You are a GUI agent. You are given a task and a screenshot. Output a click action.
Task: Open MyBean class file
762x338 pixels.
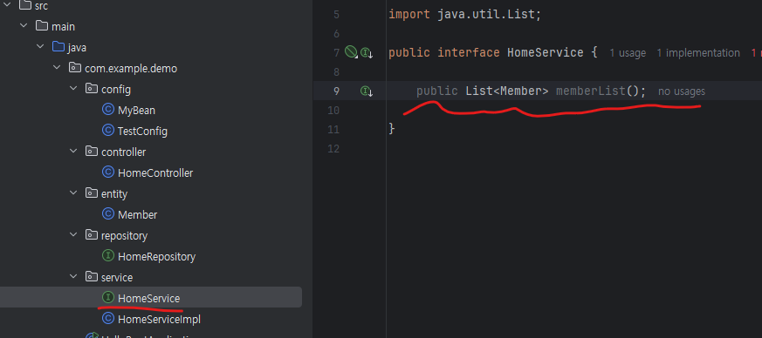(136, 110)
